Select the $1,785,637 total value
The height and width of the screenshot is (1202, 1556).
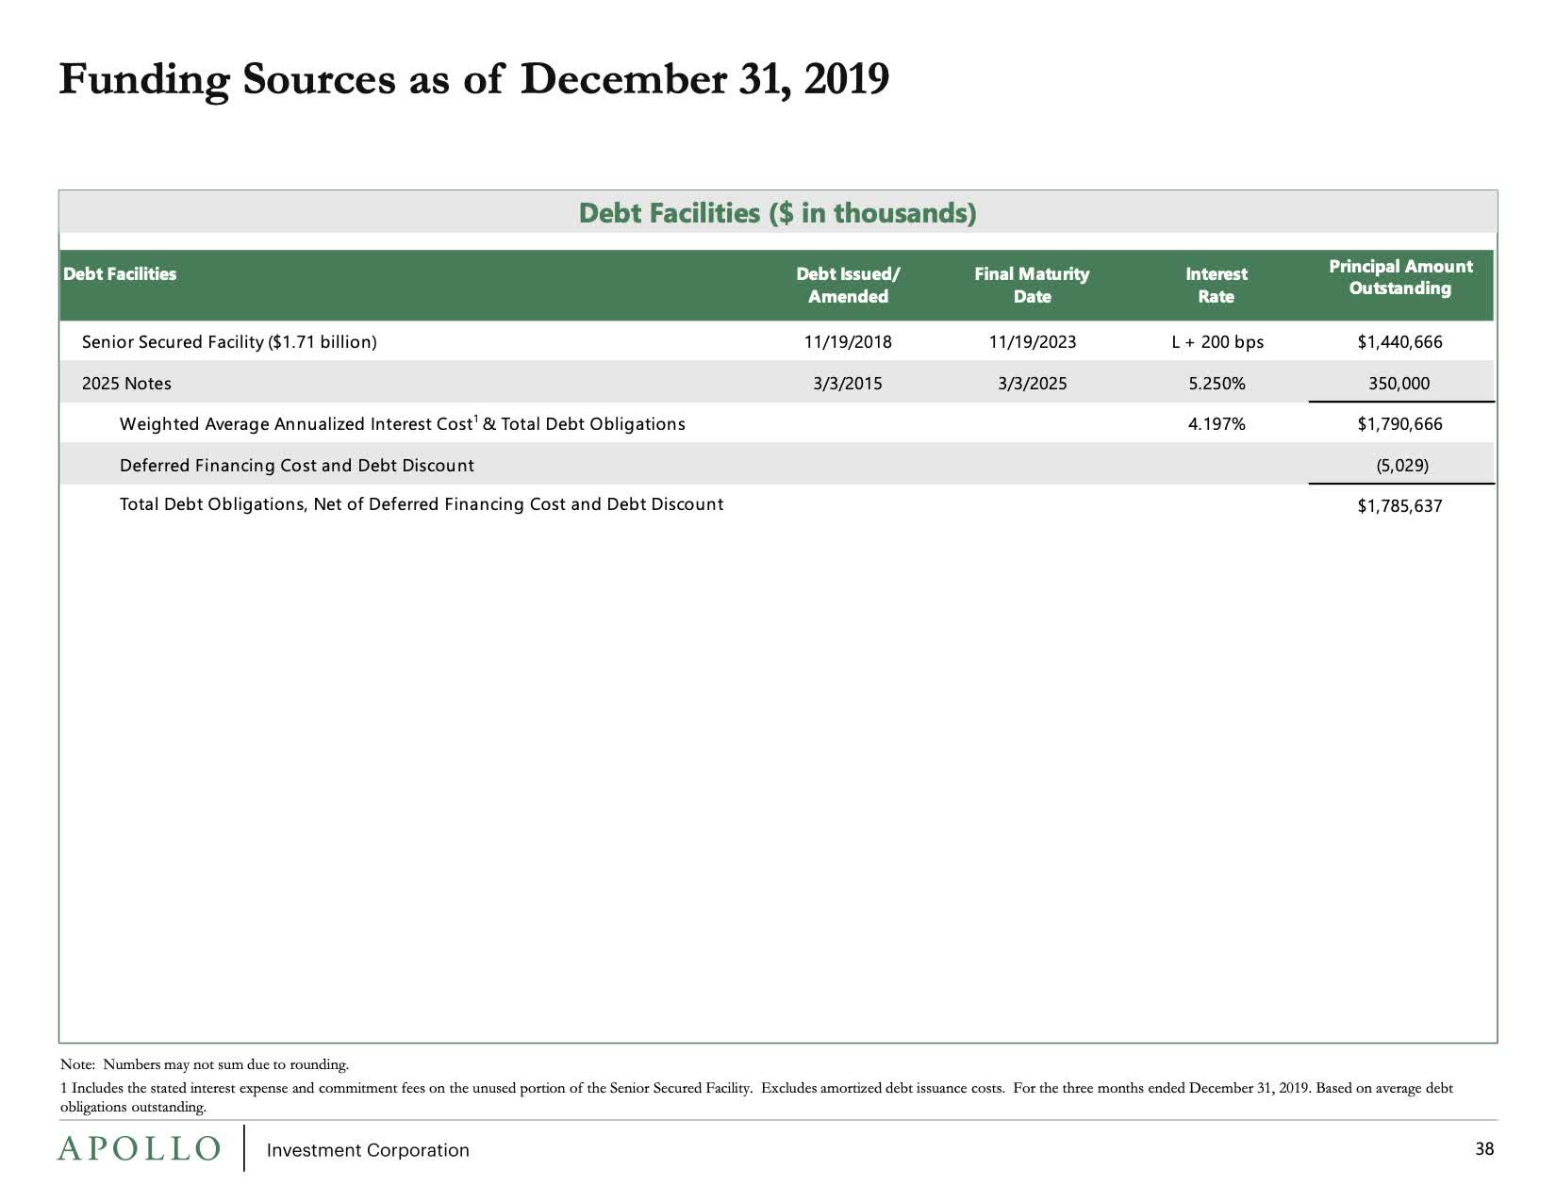click(x=1399, y=505)
